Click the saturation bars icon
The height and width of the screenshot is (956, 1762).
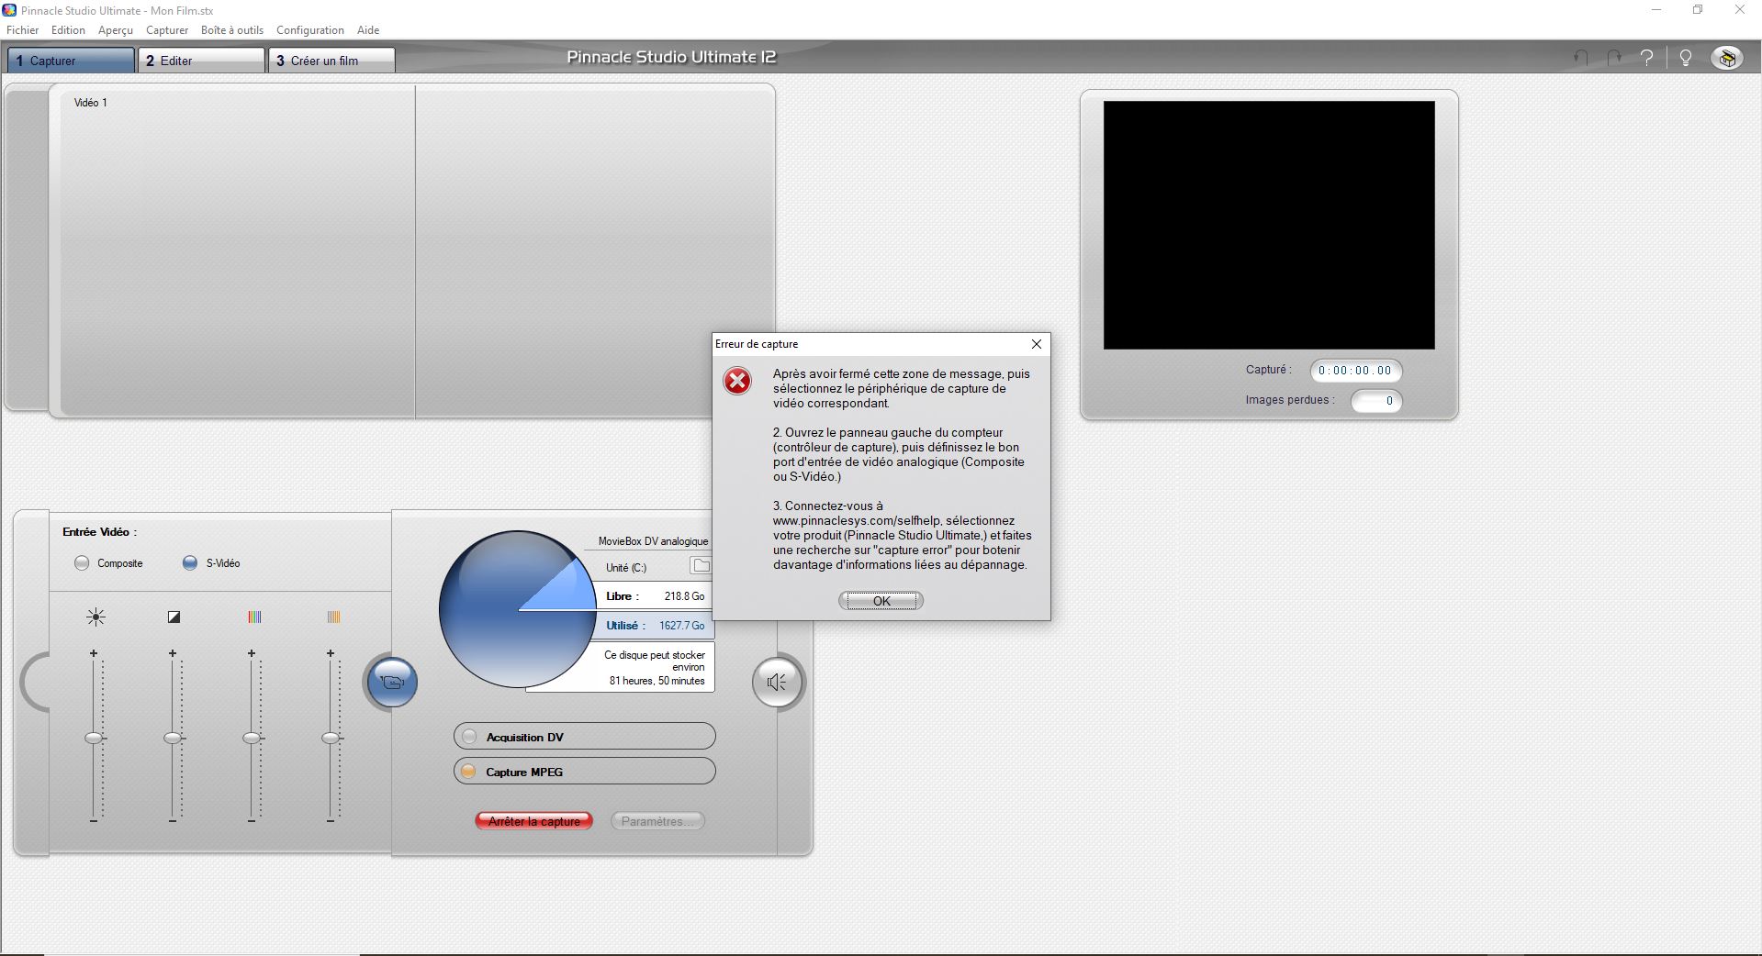(333, 617)
